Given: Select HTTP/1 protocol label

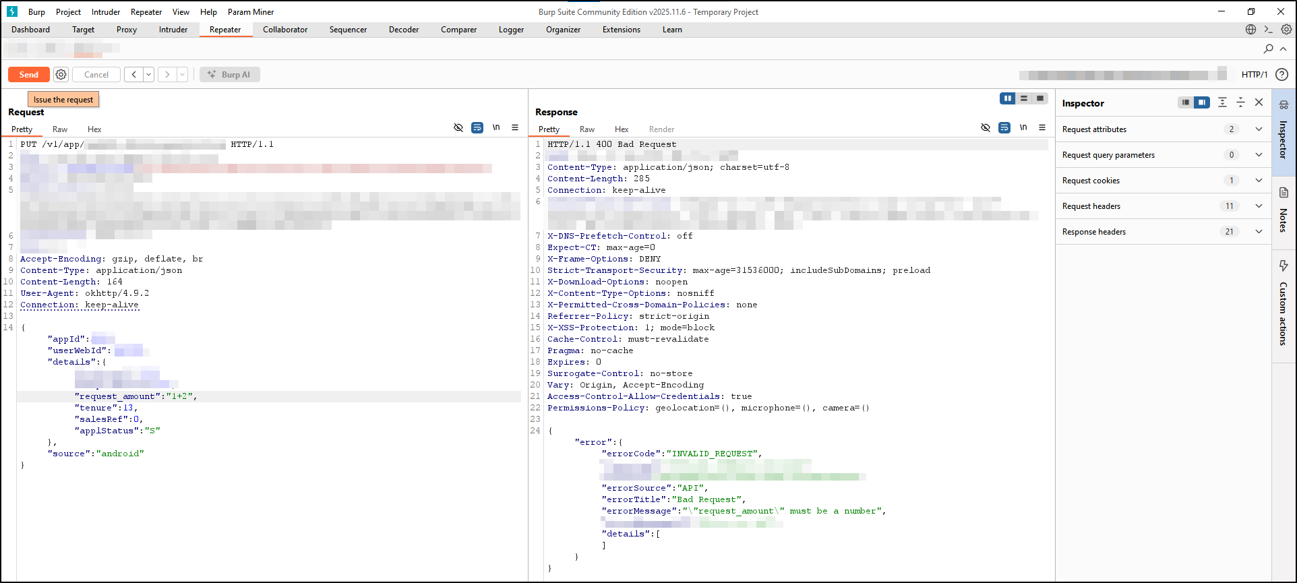Looking at the screenshot, I should [1255, 75].
